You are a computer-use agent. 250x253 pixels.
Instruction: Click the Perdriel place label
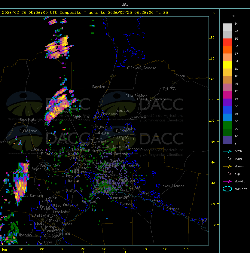tap(73, 175)
